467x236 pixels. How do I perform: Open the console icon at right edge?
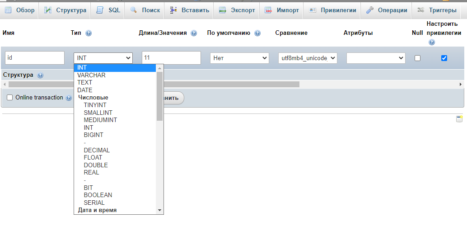coord(459,119)
